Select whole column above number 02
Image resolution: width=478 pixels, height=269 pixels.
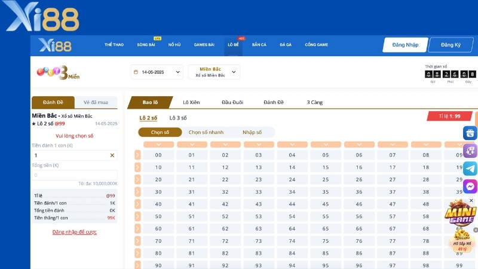pyautogui.click(x=225, y=145)
